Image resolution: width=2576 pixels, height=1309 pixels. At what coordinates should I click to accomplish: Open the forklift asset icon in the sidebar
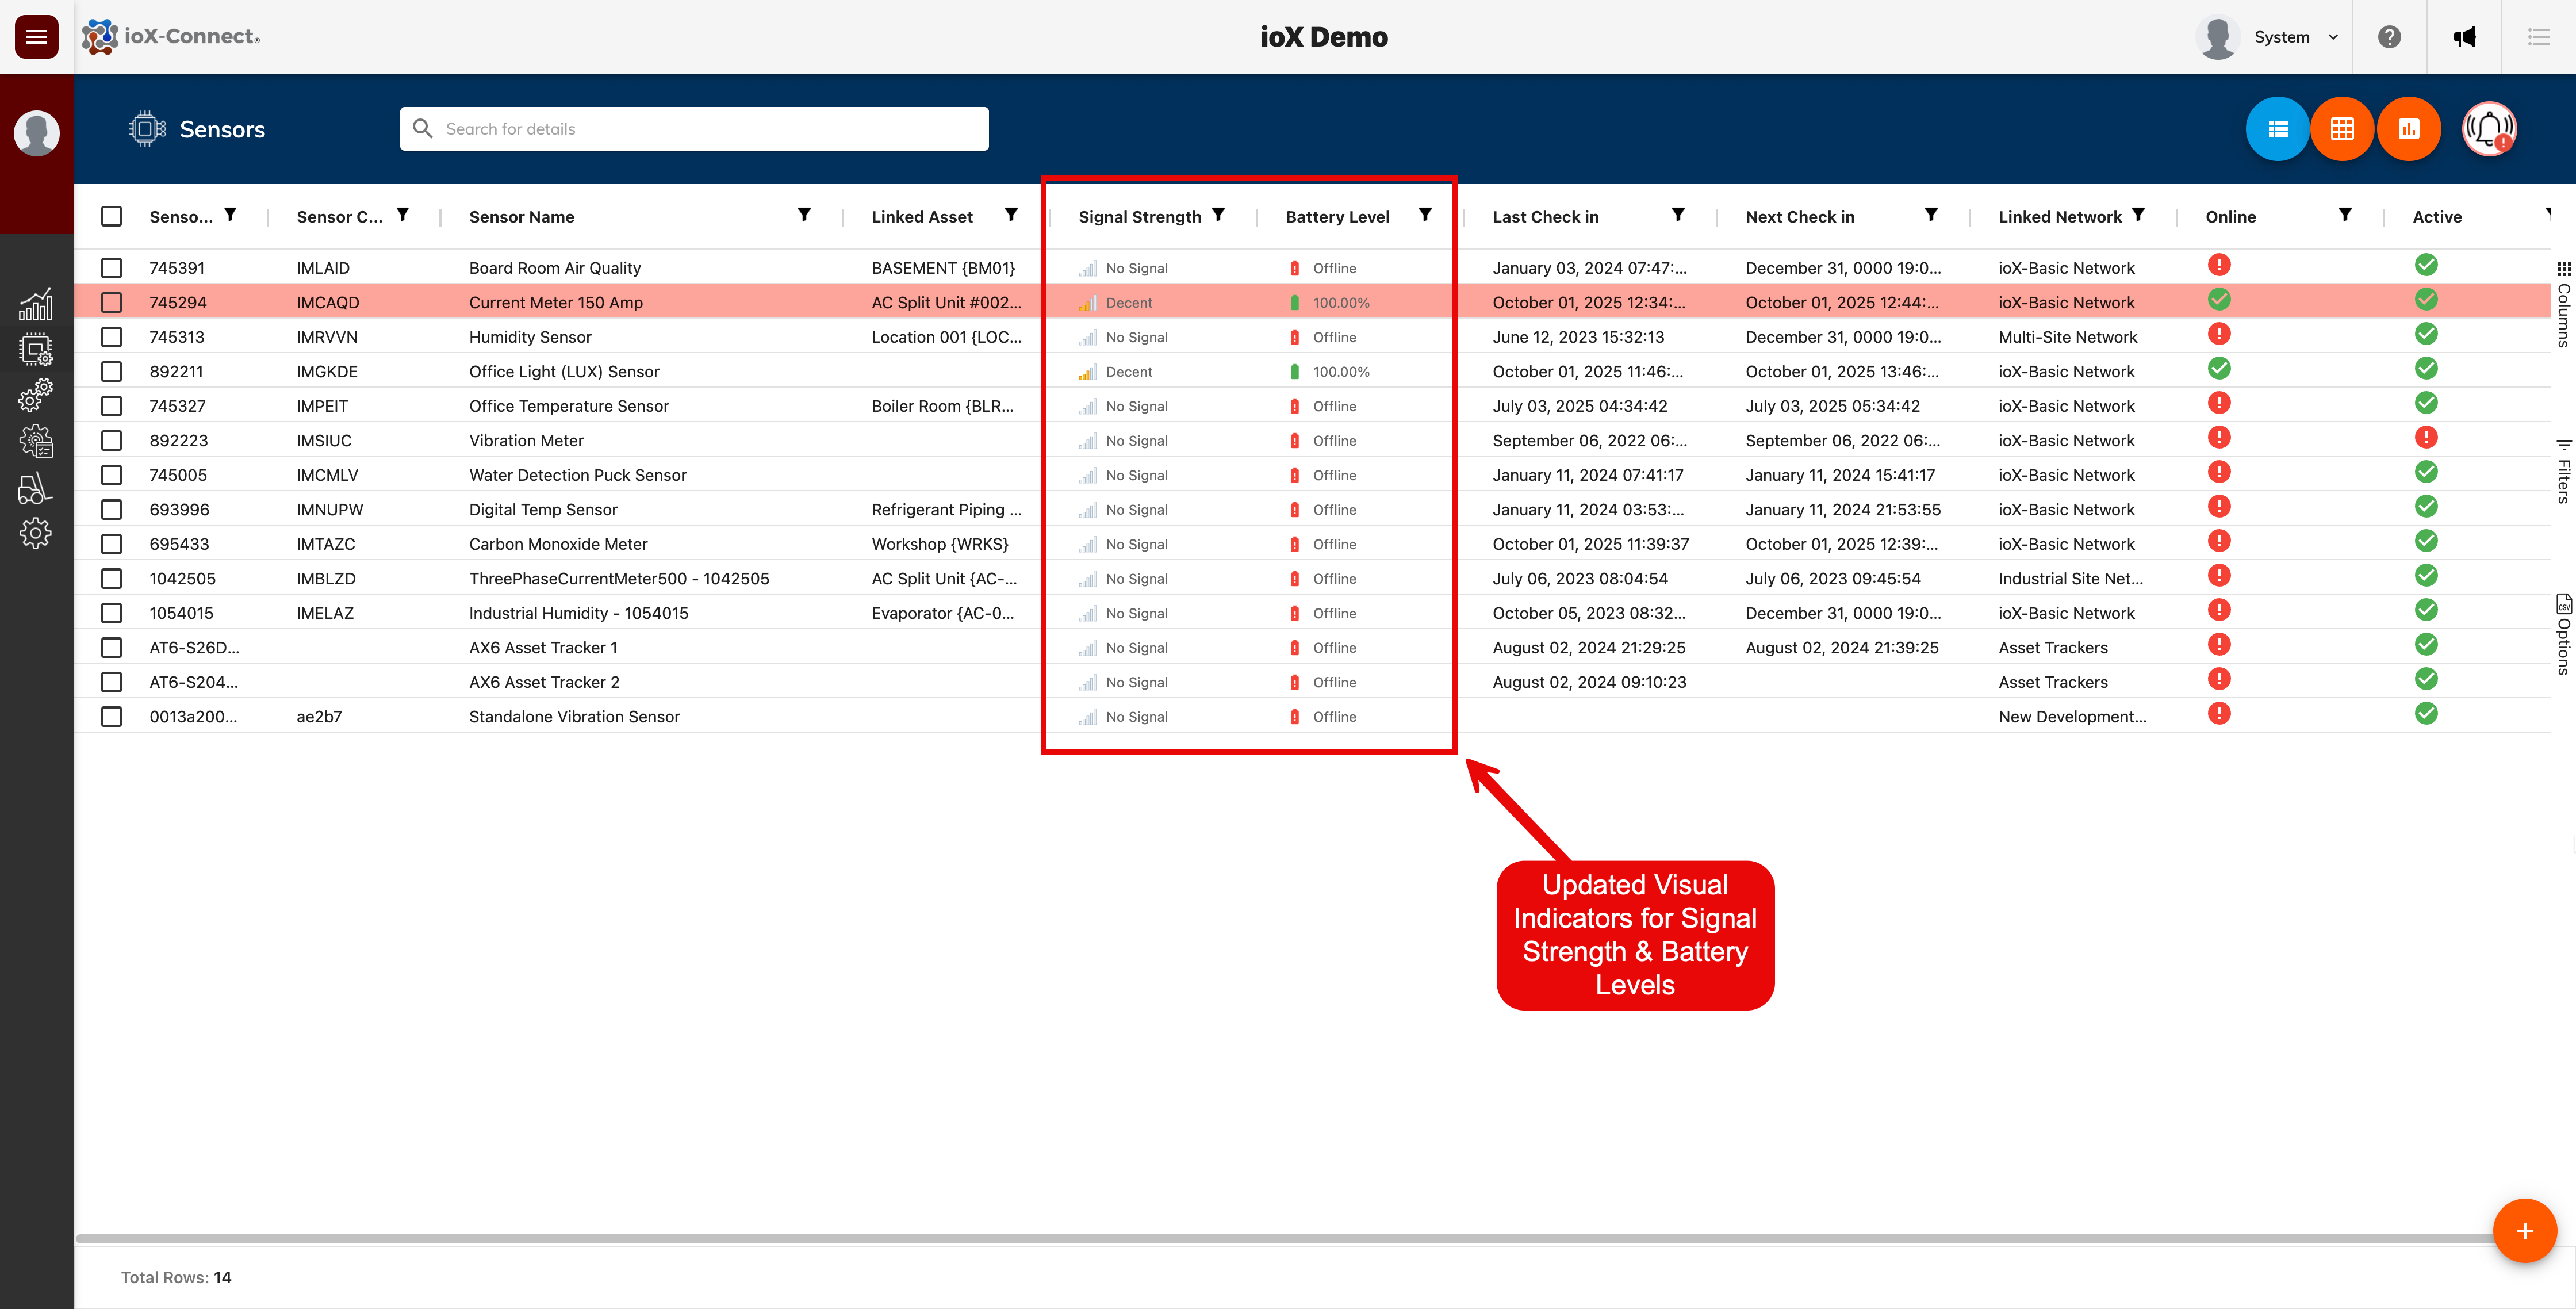(x=36, y=488)
